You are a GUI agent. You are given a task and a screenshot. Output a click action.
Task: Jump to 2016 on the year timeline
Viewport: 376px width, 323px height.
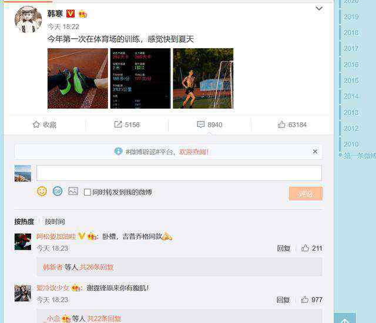tap(351, 65)
